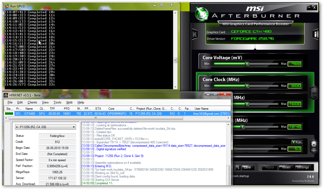The height and width of the screenshot is (189, 323).
Task: Click the MegaFlops field 1065,28
Action: point(57,172)
